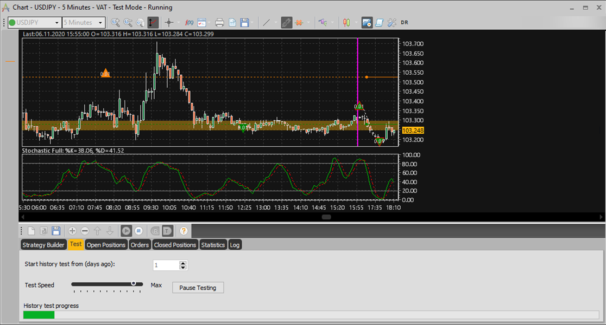Click the Test Speed slider handle
Viewport: 606px width, 325px height.
click(134, 283)
